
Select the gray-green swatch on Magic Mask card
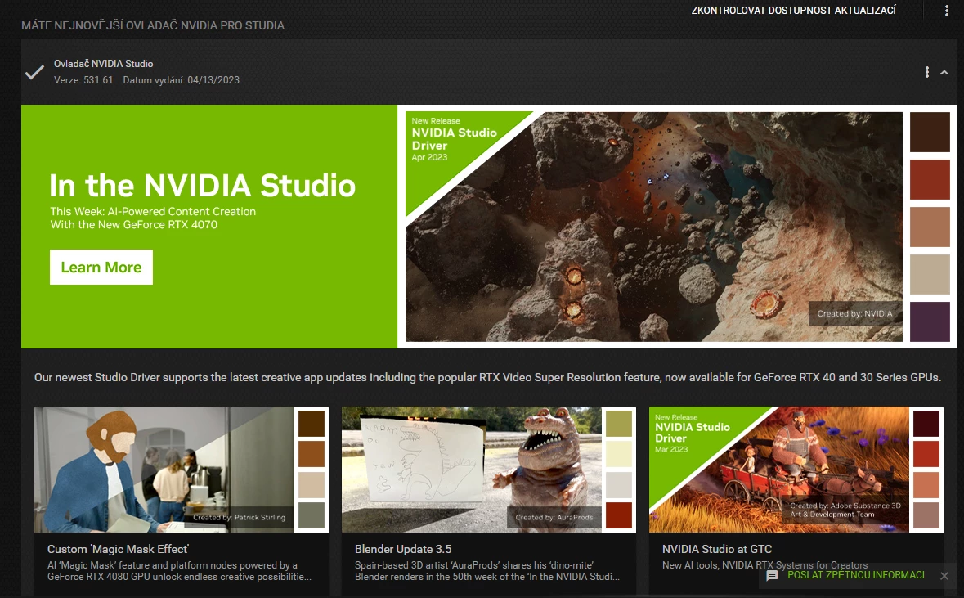311,515
